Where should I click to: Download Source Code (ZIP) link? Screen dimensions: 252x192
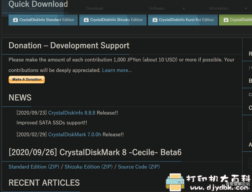click(x=139, y=167)
